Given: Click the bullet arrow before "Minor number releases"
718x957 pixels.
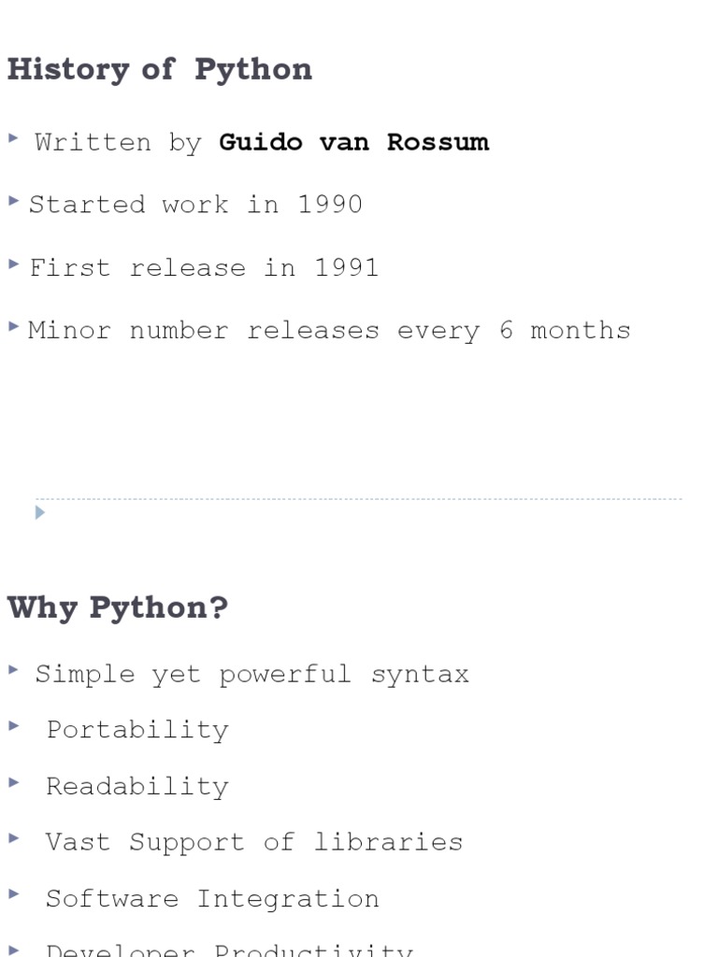Looking at the screenshot, I should point(13,326).
